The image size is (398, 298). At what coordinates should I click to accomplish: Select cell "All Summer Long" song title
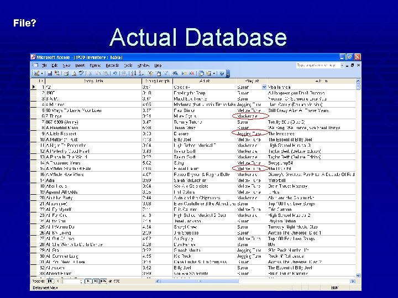[93, 256]
